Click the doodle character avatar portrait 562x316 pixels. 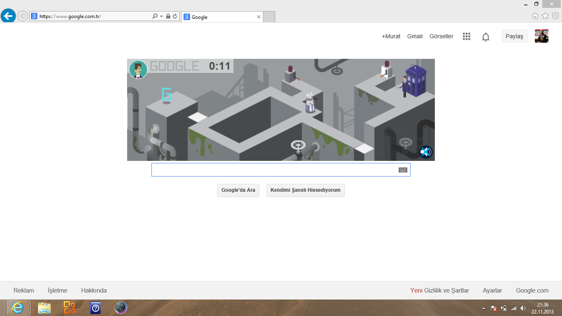(x=138, y=70)
